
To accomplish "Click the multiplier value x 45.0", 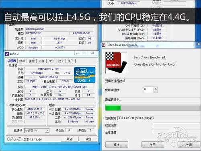I will pos(35,113).
